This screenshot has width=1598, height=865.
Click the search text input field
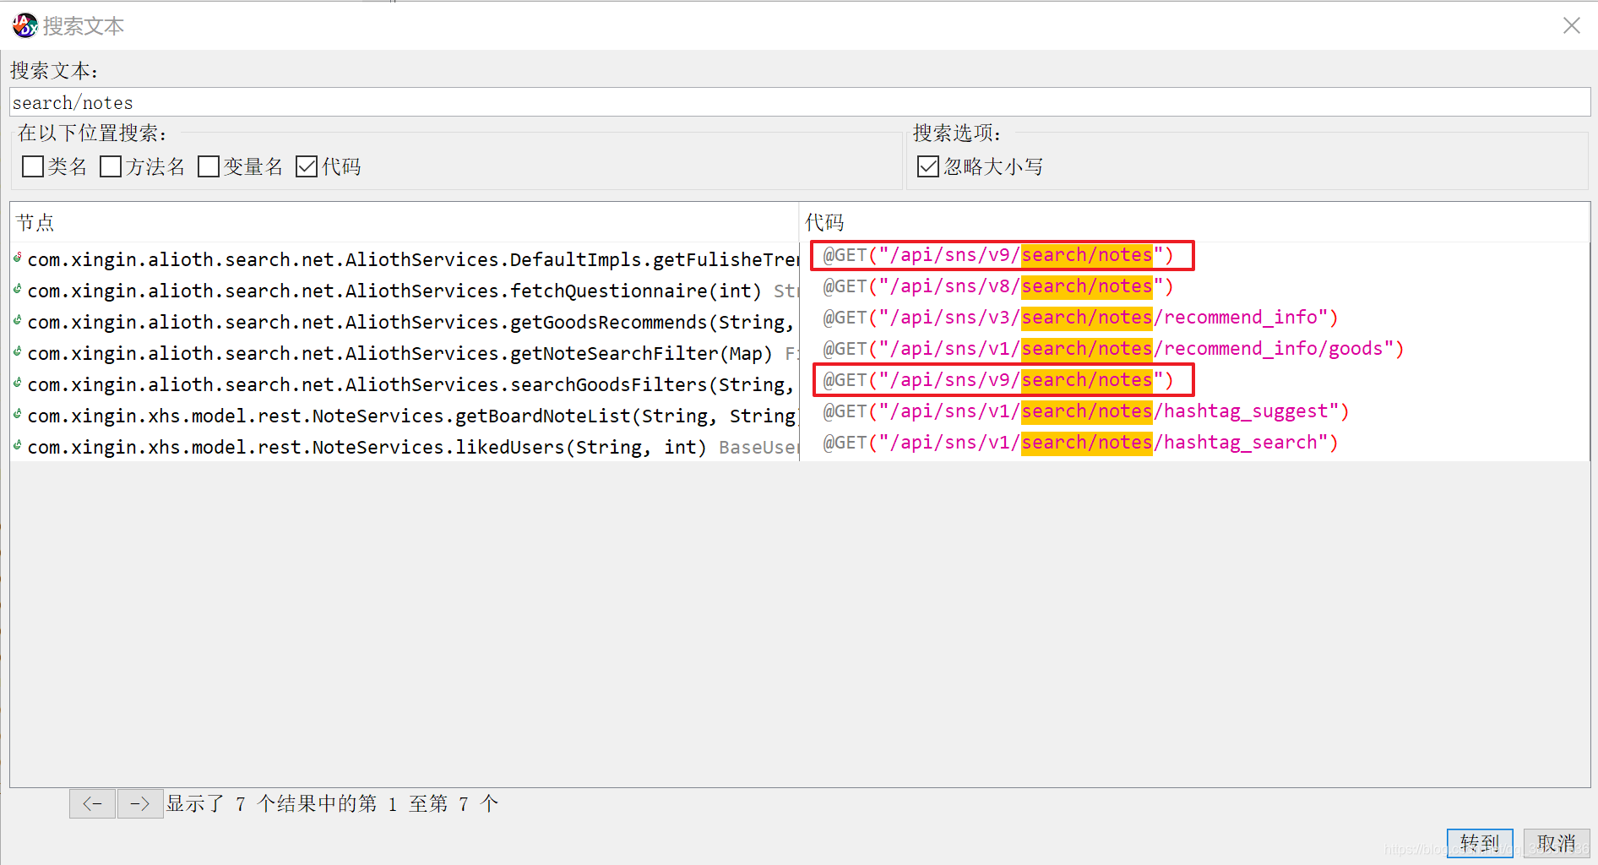[x=800, y=102]
